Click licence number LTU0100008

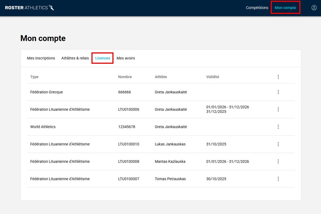129,162
